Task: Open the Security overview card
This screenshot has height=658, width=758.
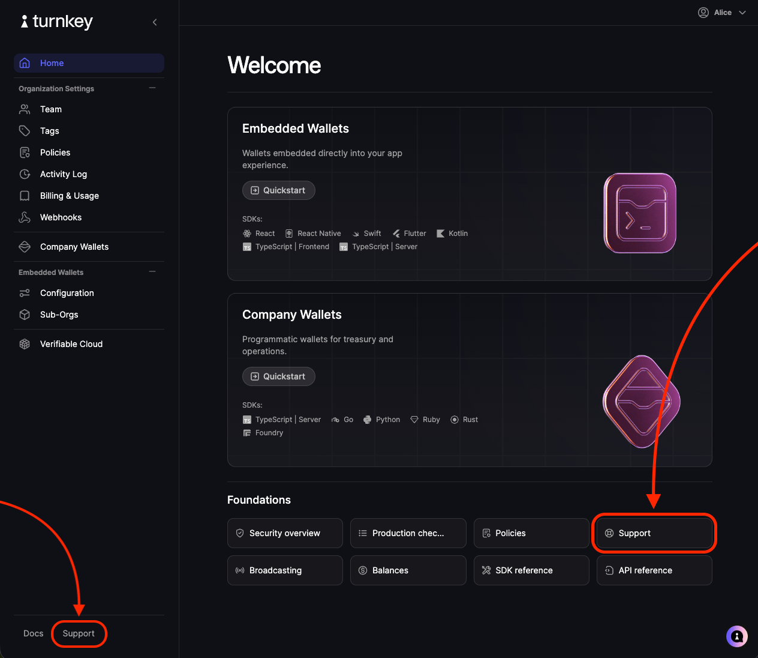Action: coord(285,533)
